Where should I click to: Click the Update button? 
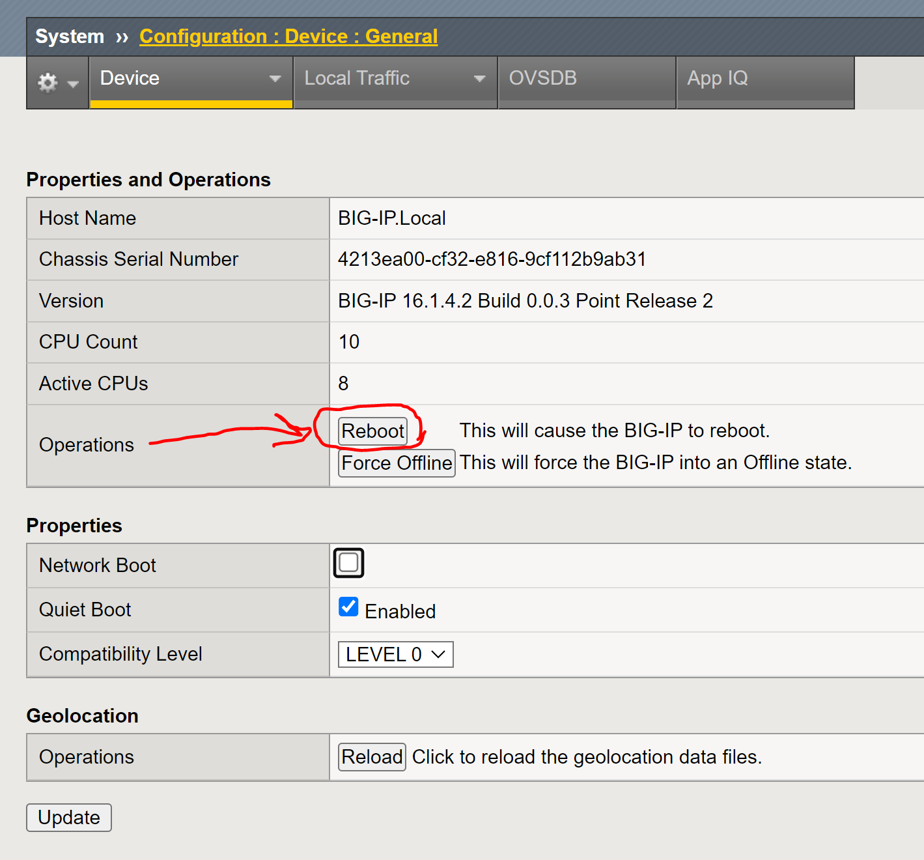click(x=68, y=817)
